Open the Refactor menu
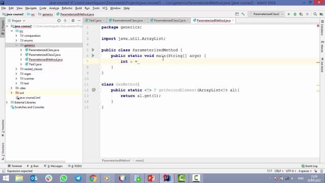 click(x=67, y=8)
